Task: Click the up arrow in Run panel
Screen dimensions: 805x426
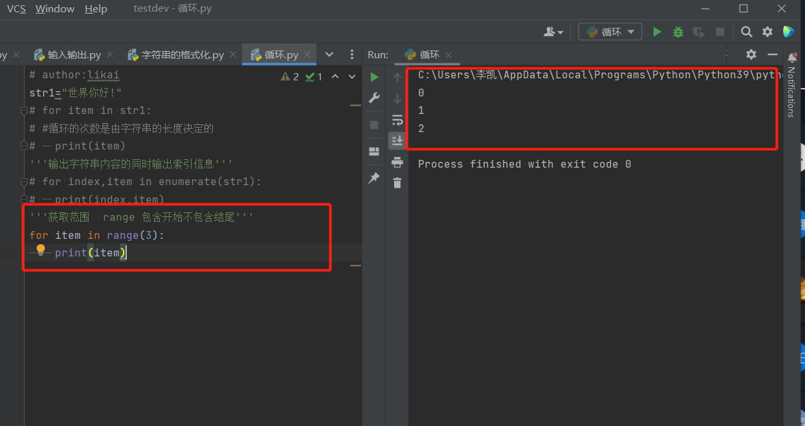Action: pos(397,78)
